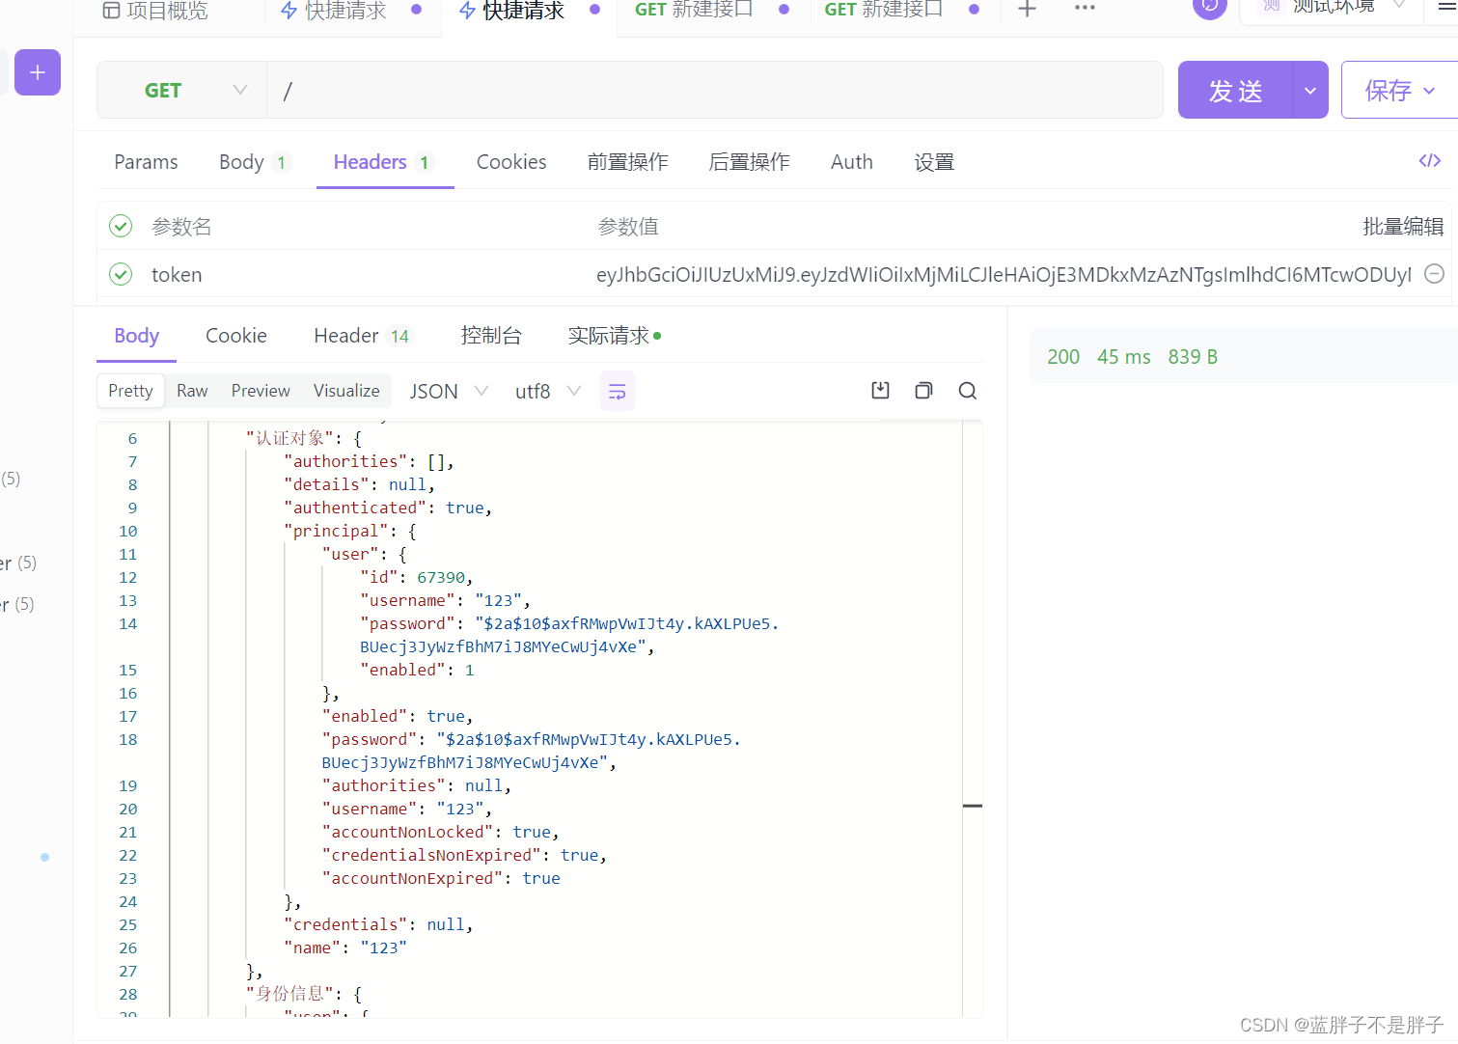Open the JSON format dropdown
Screen dimensions: 1458x1044
click(450, 391)
